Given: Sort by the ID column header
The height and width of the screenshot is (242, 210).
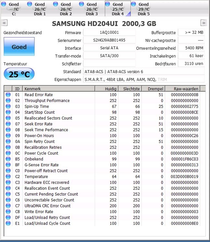Looking at the screenshot, I should pyautogui.click(x=17, y=89).
